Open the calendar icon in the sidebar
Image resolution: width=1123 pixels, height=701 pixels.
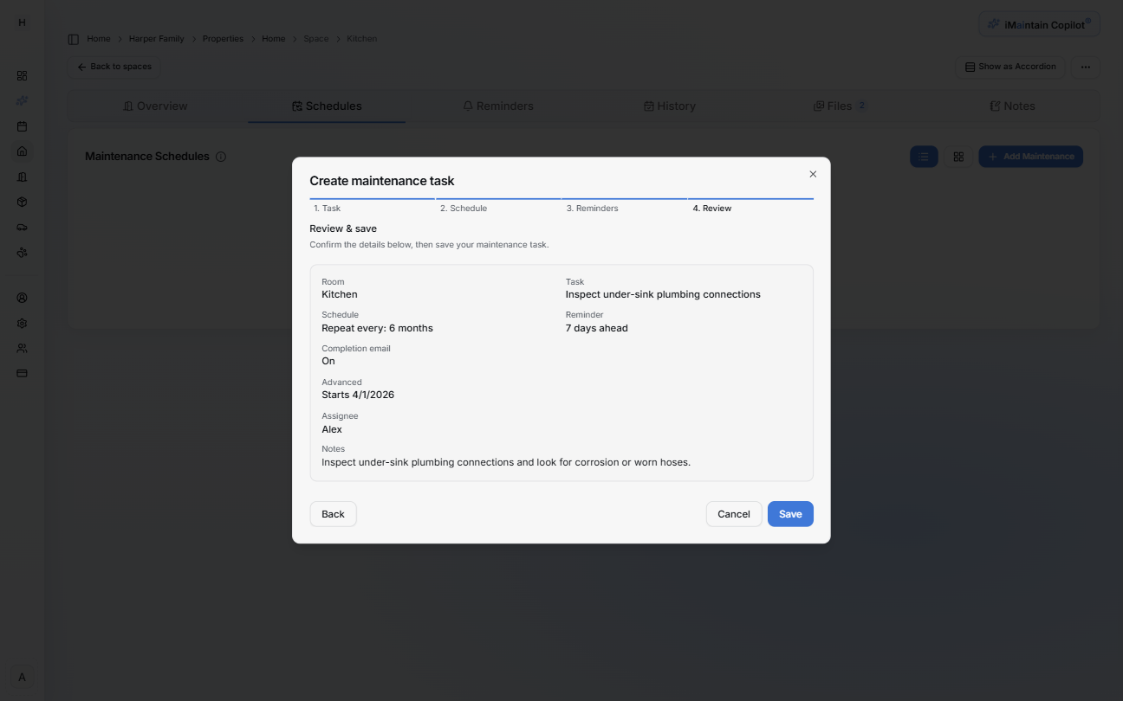(x=22, y=125)
